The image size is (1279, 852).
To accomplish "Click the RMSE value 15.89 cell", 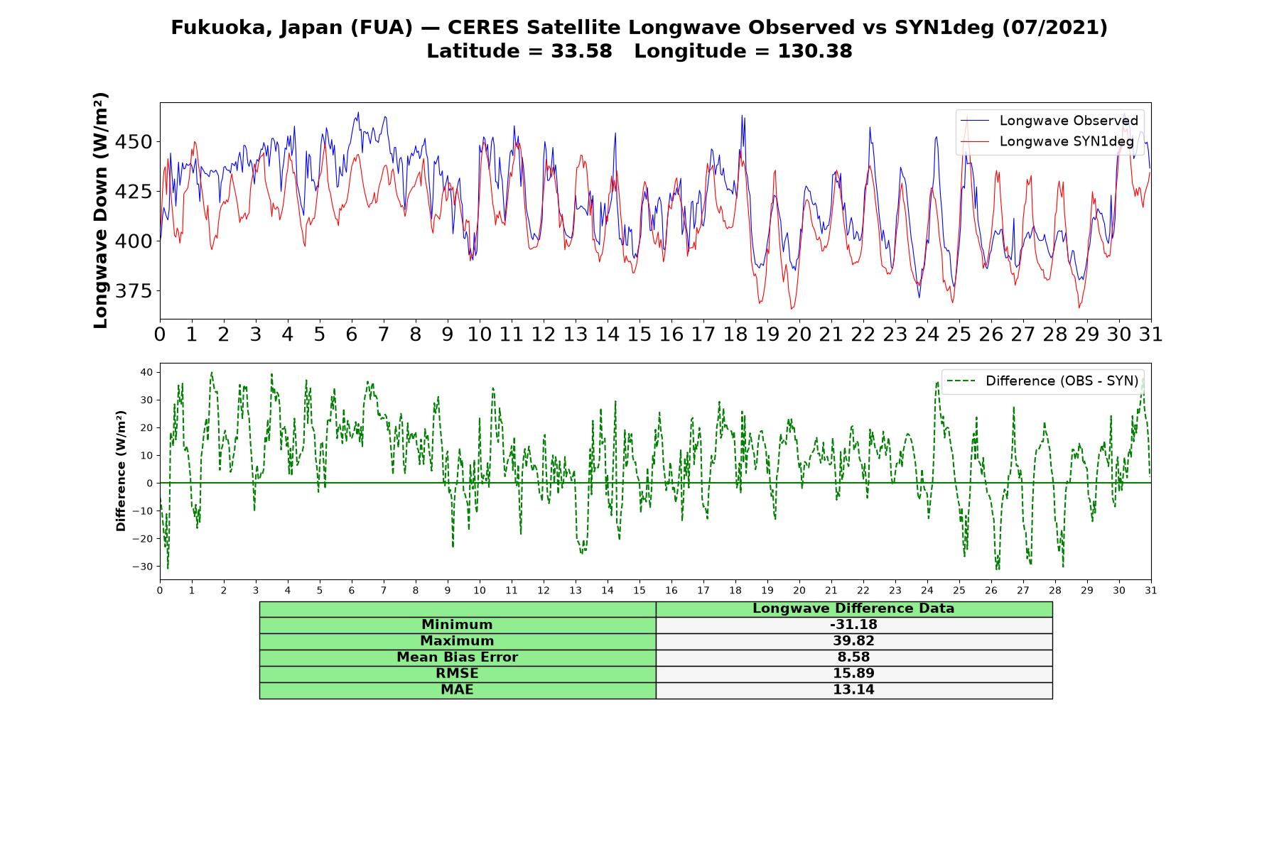I will tap(854, 674).
